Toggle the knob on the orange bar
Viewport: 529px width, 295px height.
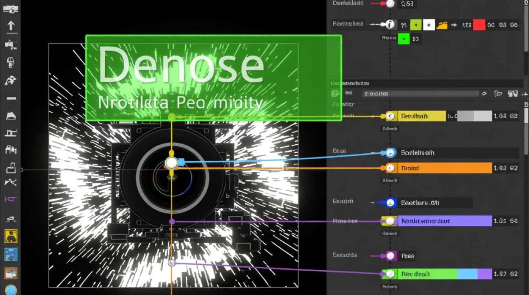pos(390,168)
